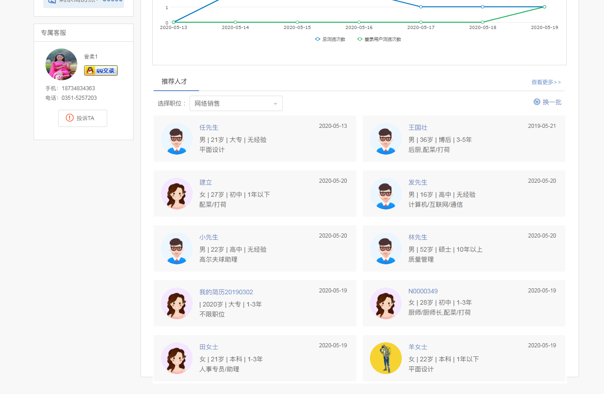Screen dimensions: 604x394
Task: Open 我的简历20190302 resume link
Action: [226, 292]
